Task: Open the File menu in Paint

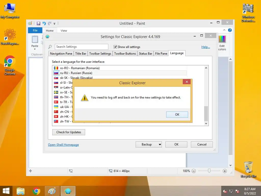Action: click(35, 30)
